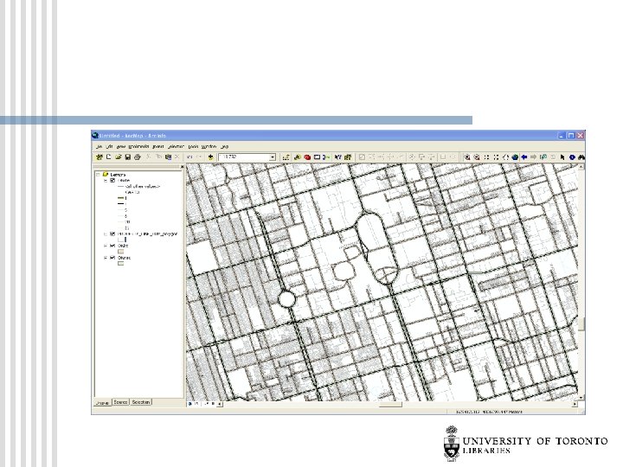Click the map's vertical scrollbar thumb
The image size is (623, 467).
(x=581, y=324)
